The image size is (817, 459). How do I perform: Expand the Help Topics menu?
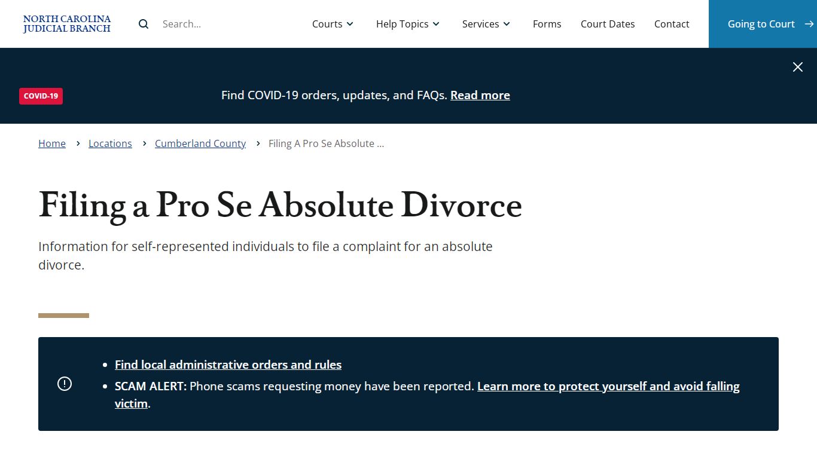(408, 24)
